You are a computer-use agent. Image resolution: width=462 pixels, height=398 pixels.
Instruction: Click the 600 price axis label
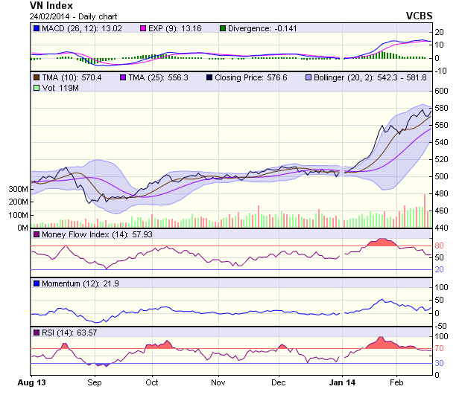[442, 91]
